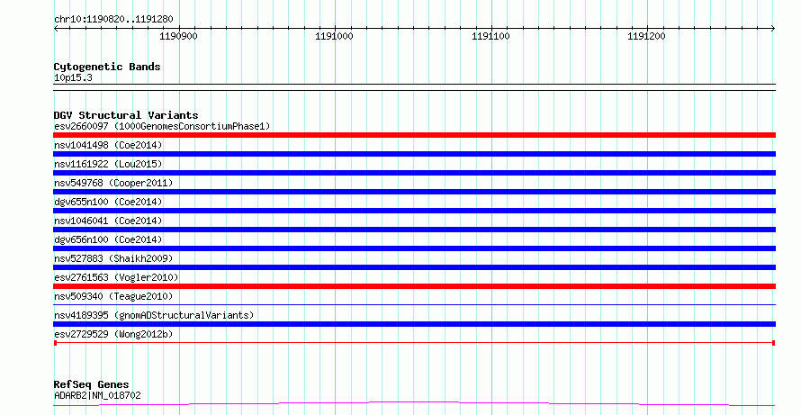Click the nsv549768 (Cooper2011) label

tap(113, 183)
